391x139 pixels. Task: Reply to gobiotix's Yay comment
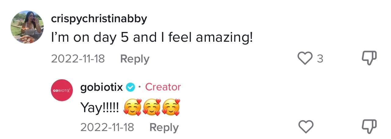164,127
